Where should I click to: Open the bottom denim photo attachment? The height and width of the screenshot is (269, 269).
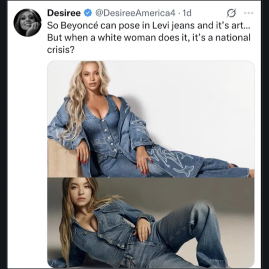pyautogui.click(x=151, y=223)
